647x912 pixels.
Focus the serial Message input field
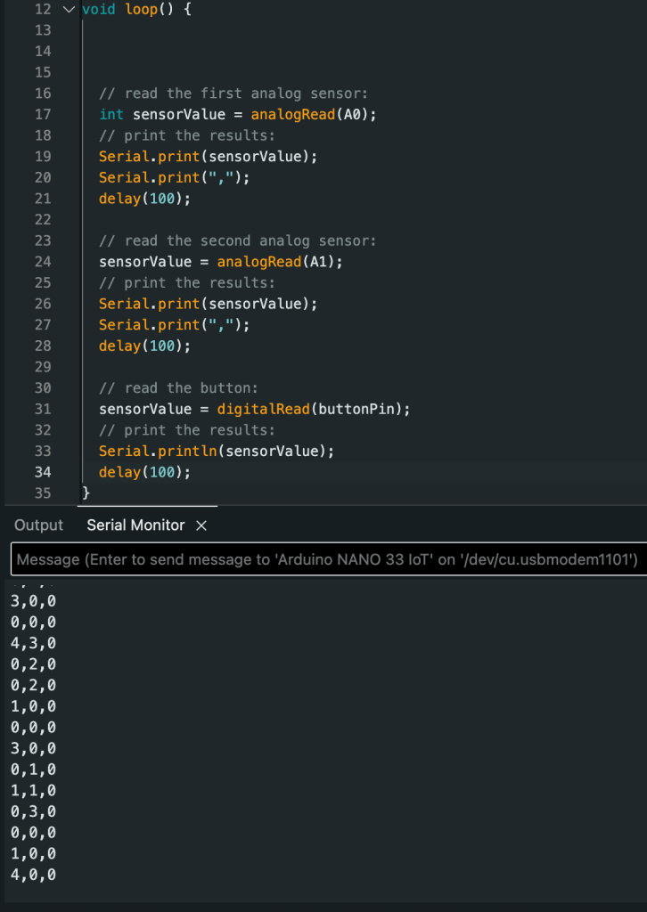click(326, 560)
